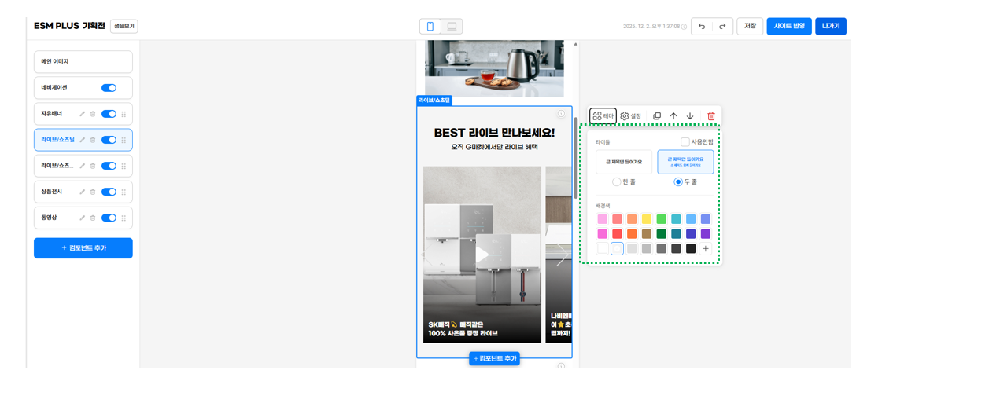Click the kettle image at preview top
Image resolution: width=1000 pixels, height=414 pixels.
pos(495,68)
